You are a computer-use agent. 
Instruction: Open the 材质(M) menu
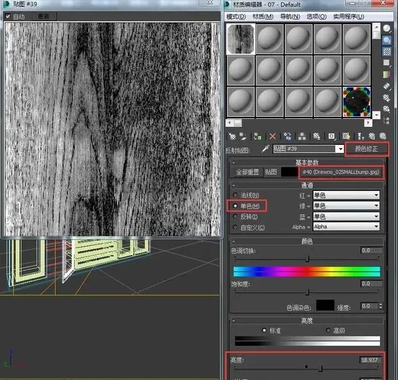263,17
